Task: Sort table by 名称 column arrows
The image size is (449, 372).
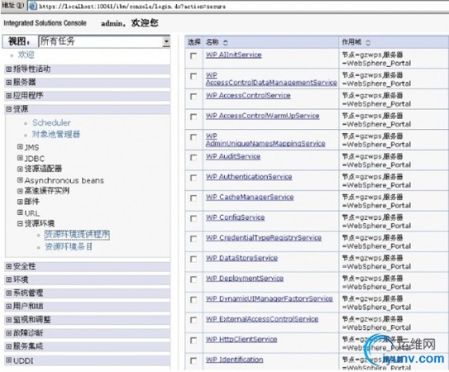Action: 226,43
